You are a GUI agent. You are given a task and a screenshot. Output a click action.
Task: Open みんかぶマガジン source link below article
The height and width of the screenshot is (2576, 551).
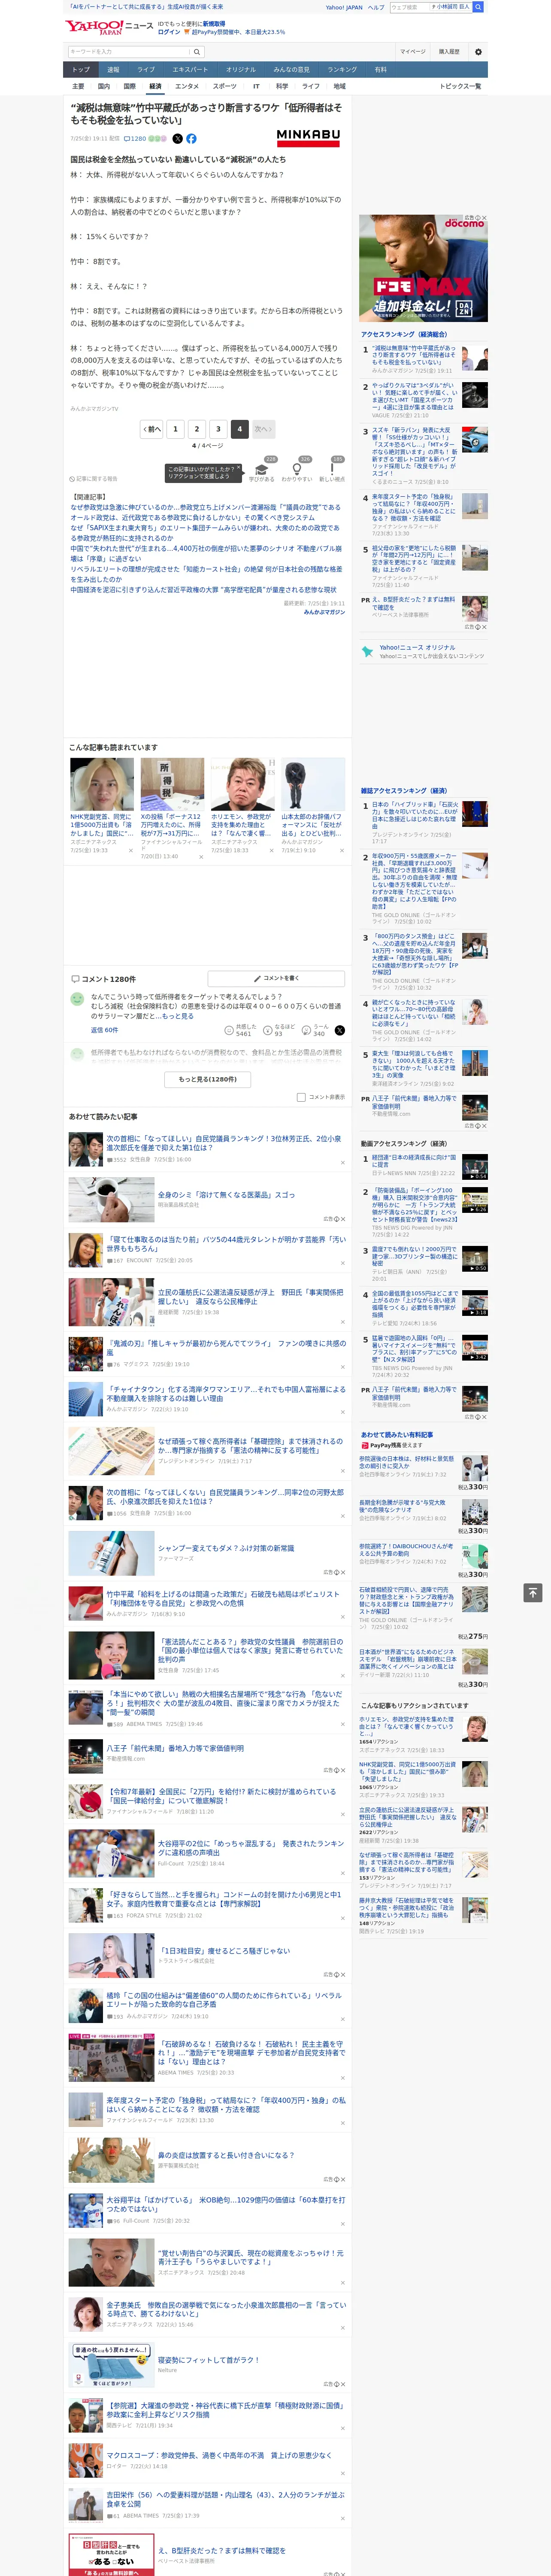tap(324, 612)
